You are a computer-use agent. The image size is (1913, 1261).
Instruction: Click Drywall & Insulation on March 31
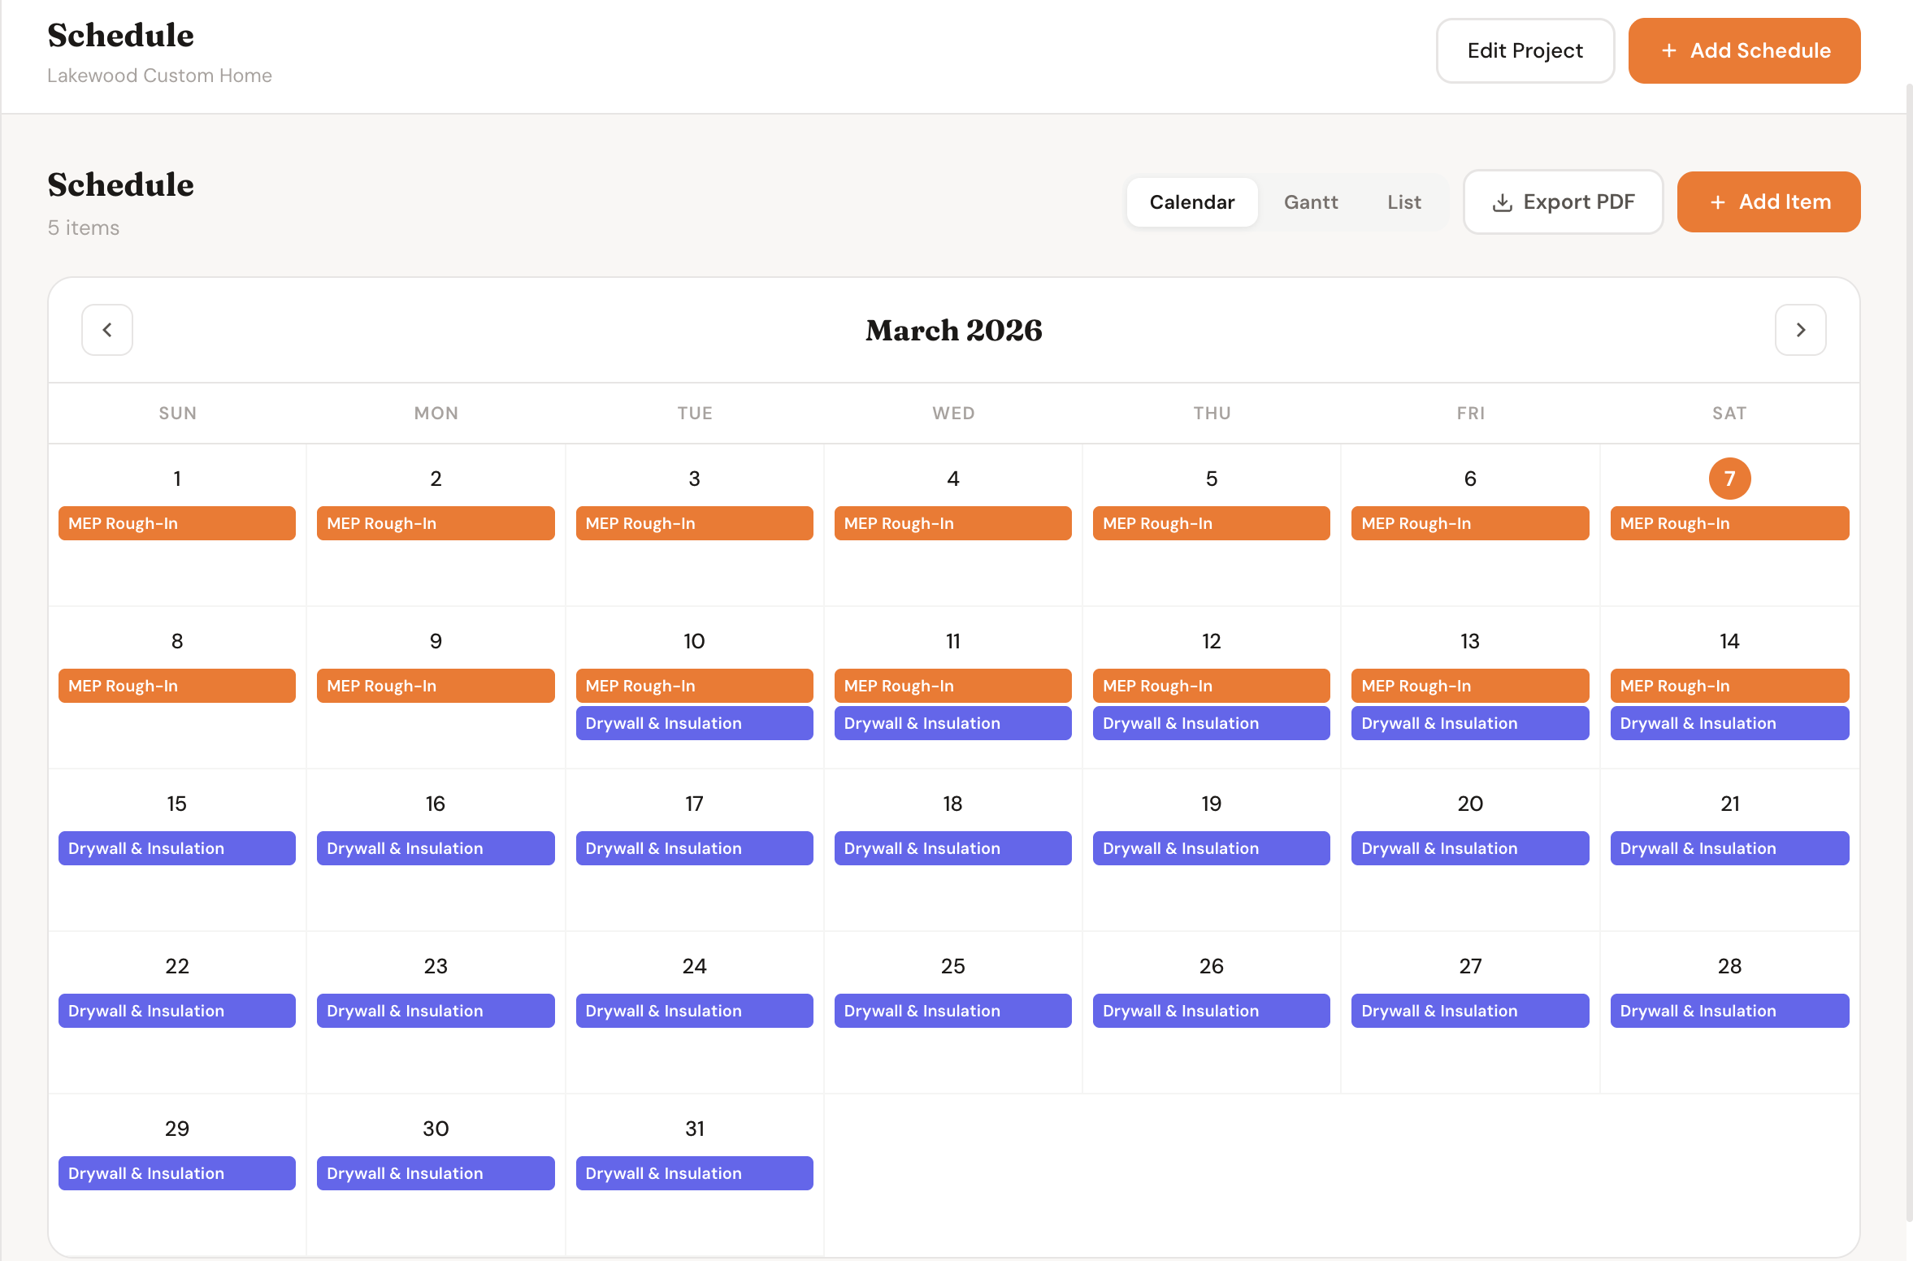[x=694, y=1173]
